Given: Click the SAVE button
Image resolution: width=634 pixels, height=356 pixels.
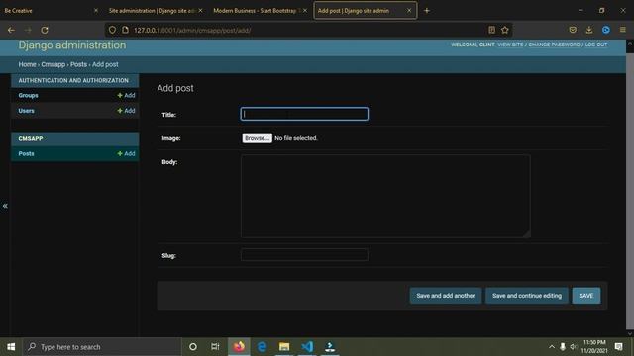Looking at the screenshot, I should (x=585, y=296).
